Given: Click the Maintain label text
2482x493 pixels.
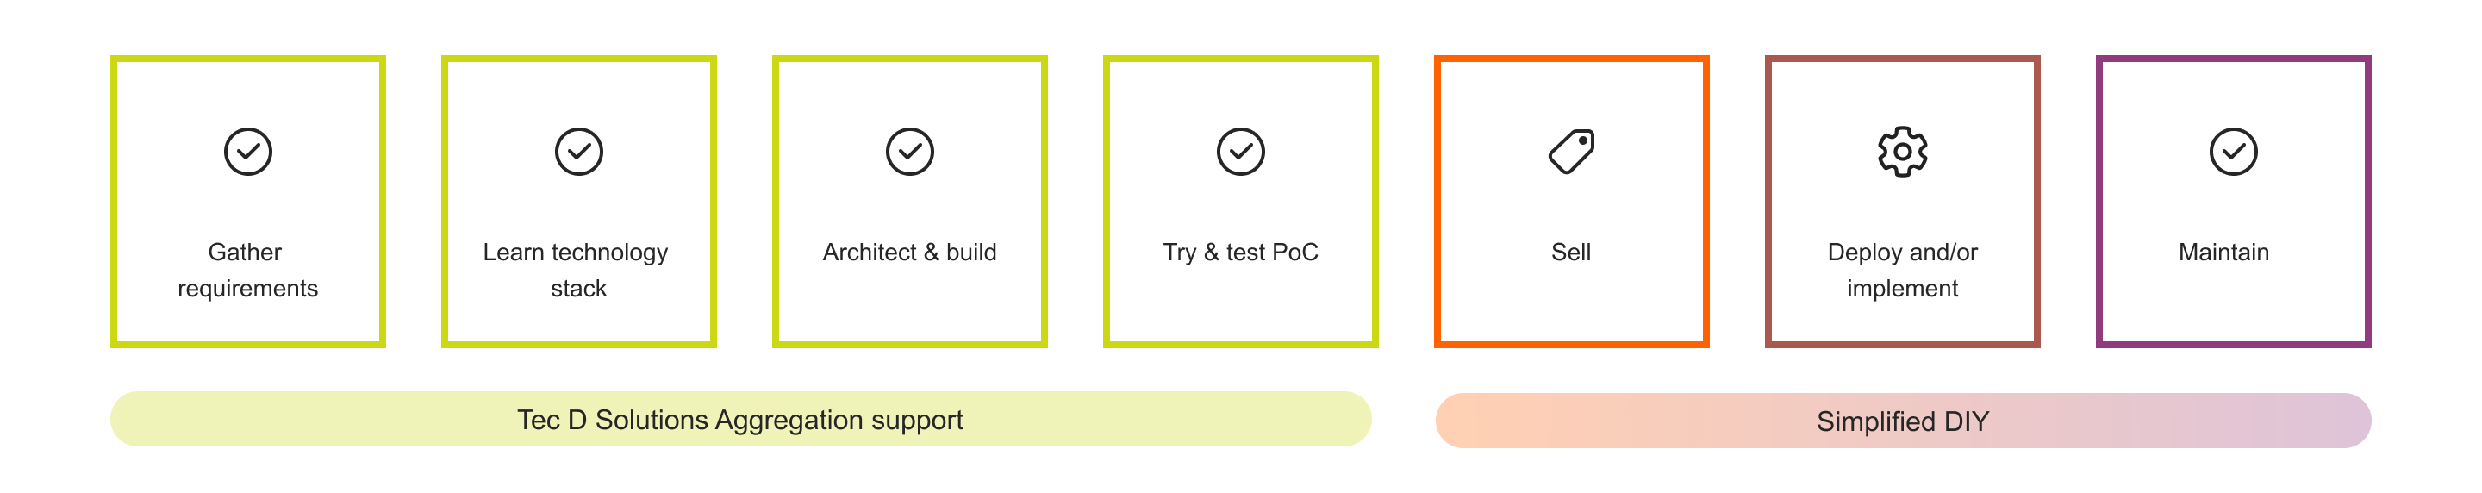Looking at the screenshot, I should click(2223, 253).
